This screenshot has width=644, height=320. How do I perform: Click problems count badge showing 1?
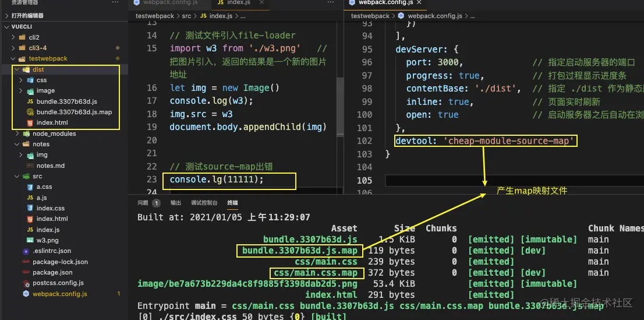click(x=156, y=203)
